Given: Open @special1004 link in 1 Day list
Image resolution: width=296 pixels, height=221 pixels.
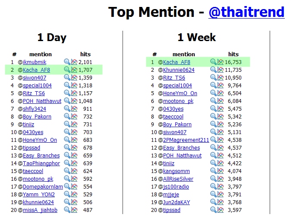Looking at the screenshot, I should (37, 85).
